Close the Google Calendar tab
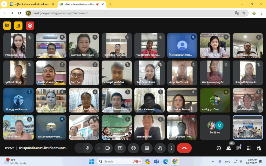This screenshot has width=266, height=166. click(x=53, y=4)
